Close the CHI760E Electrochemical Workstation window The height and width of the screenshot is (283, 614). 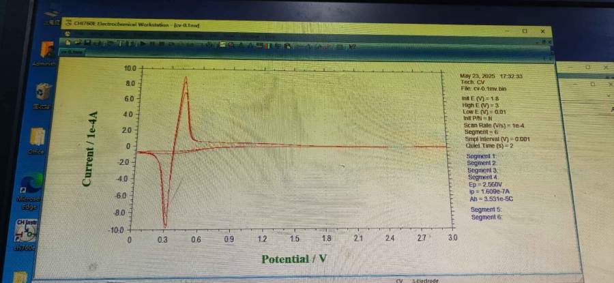(542, 31)
